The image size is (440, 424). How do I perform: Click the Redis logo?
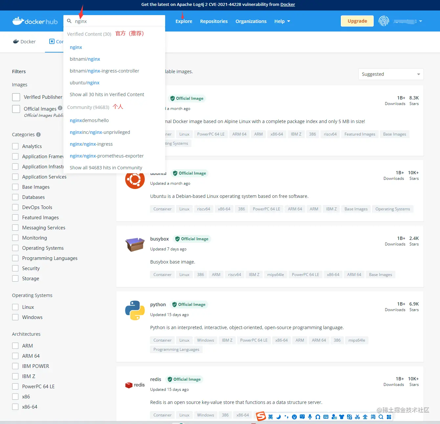[x=135, y=385]
